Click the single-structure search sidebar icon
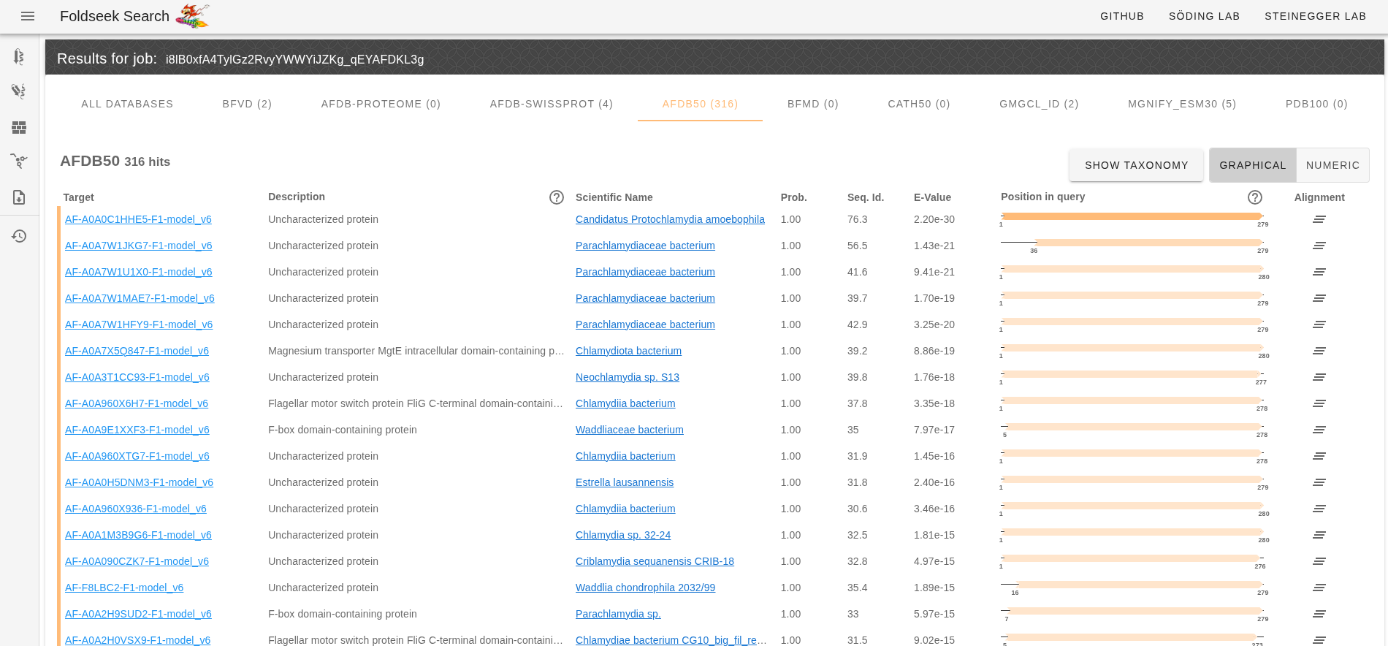1388x646 pixels. point(19,57)
